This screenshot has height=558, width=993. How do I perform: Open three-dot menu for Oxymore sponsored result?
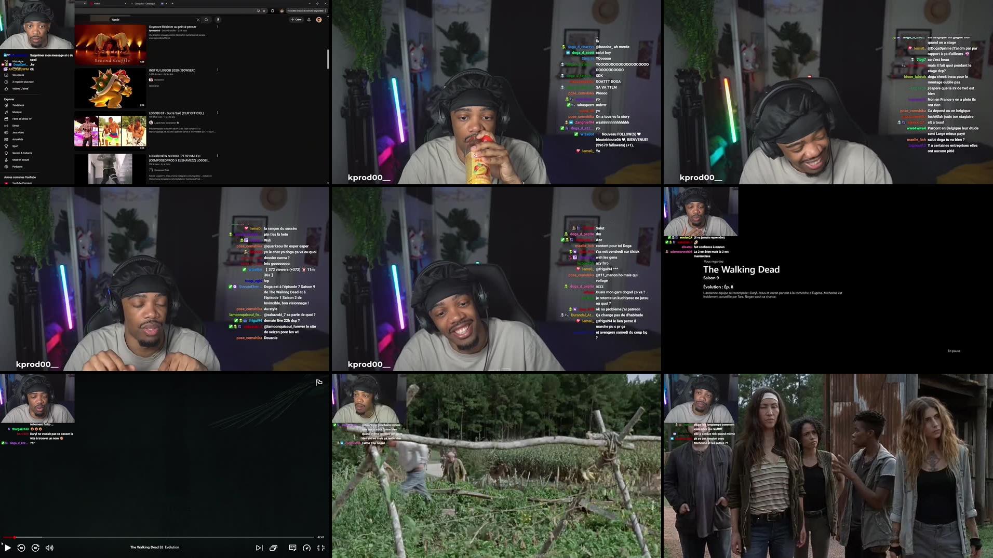pos(217,26)
